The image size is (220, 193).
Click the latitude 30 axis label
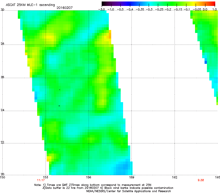coord(2,10)
